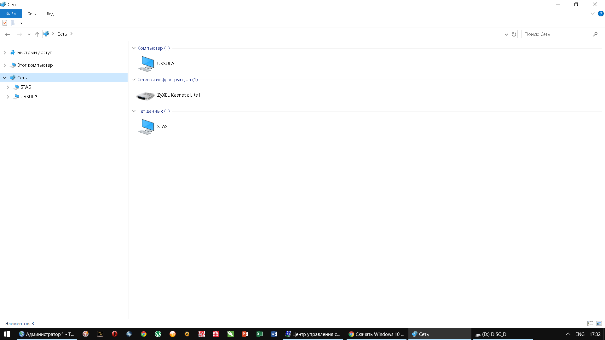Open the STAS computer in main pane
Screen dimensions: 605x340
(146, 127)
